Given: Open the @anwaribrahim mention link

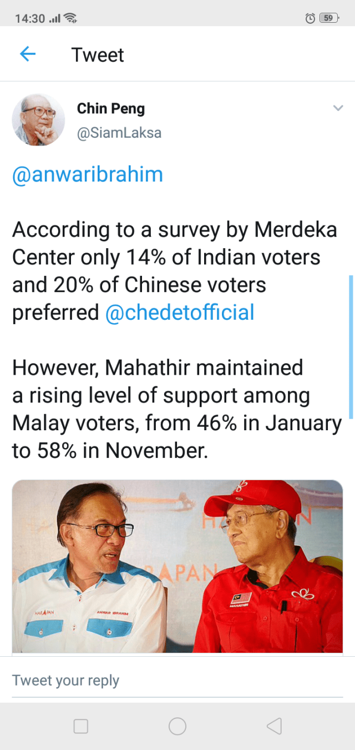Looking at the screenshot, I should (x=88, y=174).
